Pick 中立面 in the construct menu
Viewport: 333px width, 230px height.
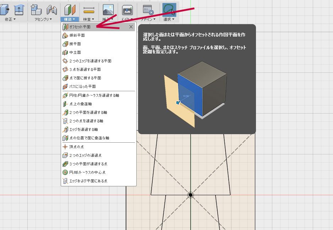coord(75,53)
